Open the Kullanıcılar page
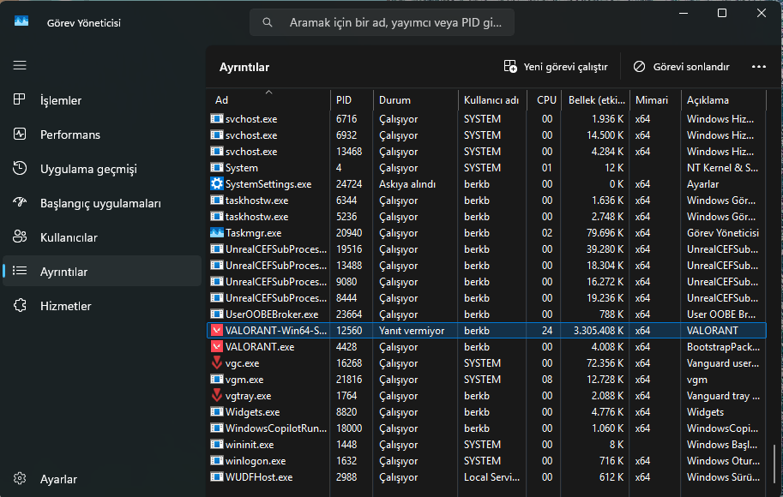The image size is (783, 497). click(102, 237)
